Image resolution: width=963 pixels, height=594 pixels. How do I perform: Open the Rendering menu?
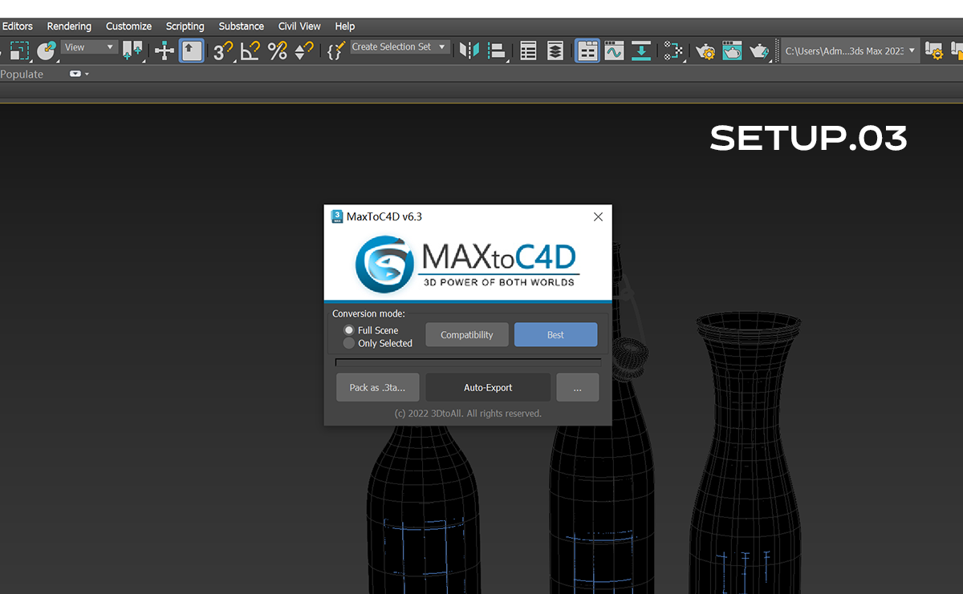(x=69, y=26)
